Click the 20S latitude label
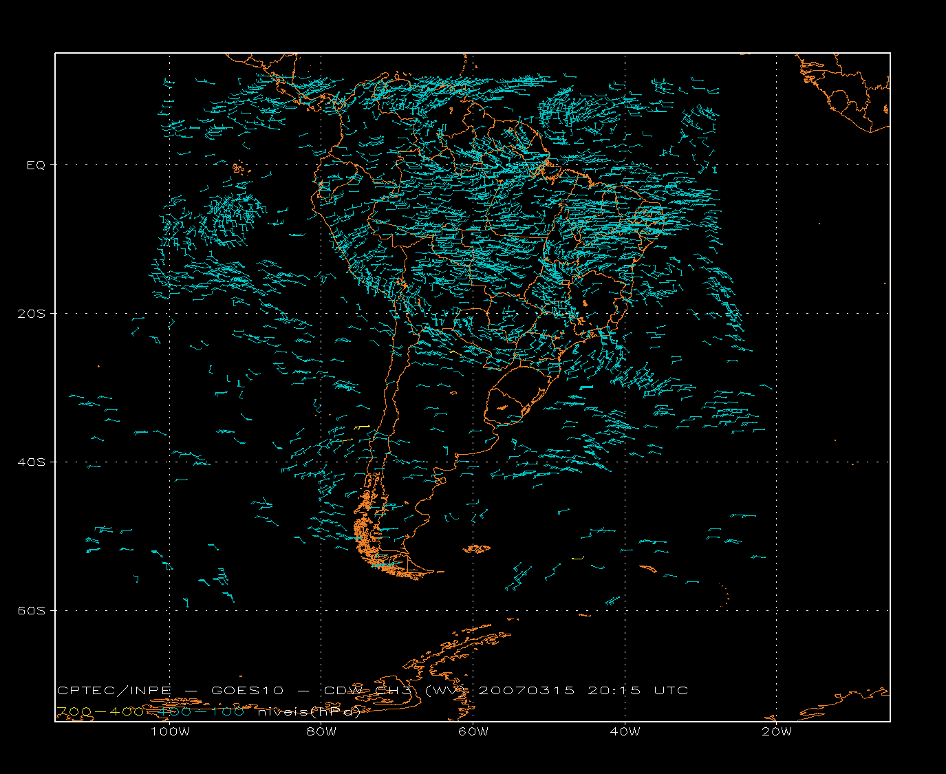Screen dimensions: 946x774 (31, 314)
